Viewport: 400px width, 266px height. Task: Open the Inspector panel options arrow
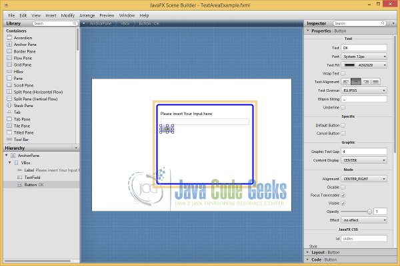click(x=393, y=23)
